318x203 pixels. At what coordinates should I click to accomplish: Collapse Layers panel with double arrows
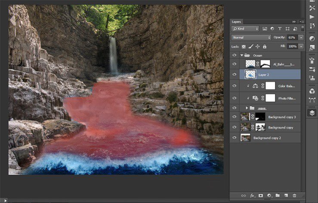(x=294, y=22)
